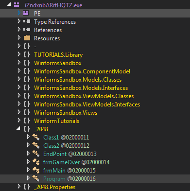Click the class icon beside Program
The height and width of the screenshot is (191, 190).
[x=36, y=178]
